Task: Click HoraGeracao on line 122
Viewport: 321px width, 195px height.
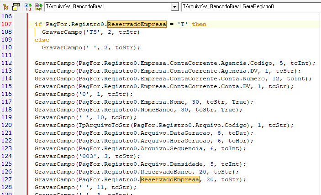Action: point(190,141)
